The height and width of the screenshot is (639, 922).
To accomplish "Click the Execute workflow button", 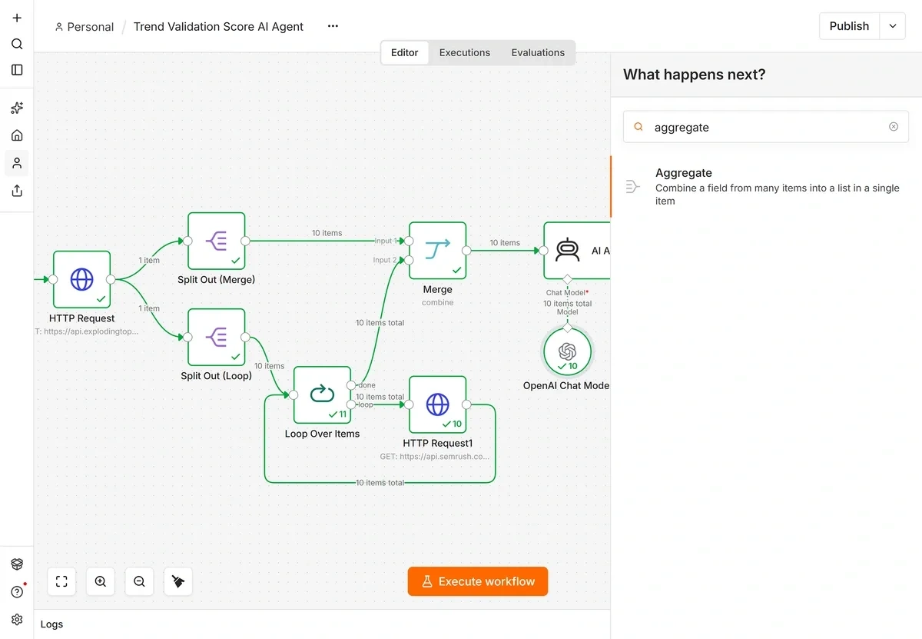I will [x=477, y=581].
